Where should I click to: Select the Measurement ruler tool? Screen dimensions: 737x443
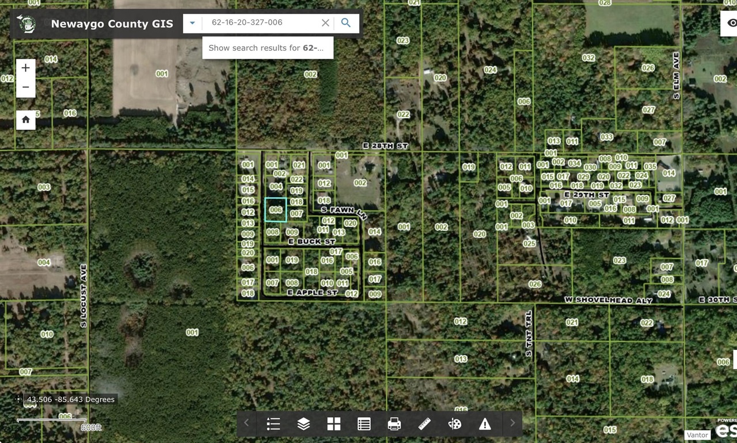point(424,424)
